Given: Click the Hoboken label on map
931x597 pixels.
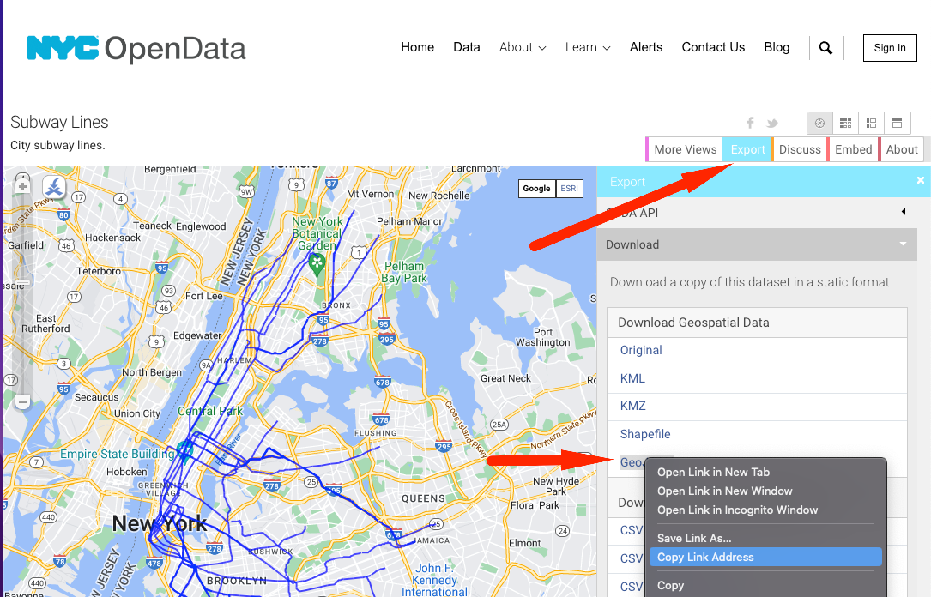Looking at the screenshot, I should (126, 472).
